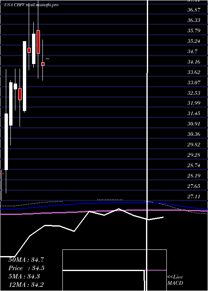Click the Price : 34.5 readout
This screenshot has height=291, width=208.
[x=27, y=268]
